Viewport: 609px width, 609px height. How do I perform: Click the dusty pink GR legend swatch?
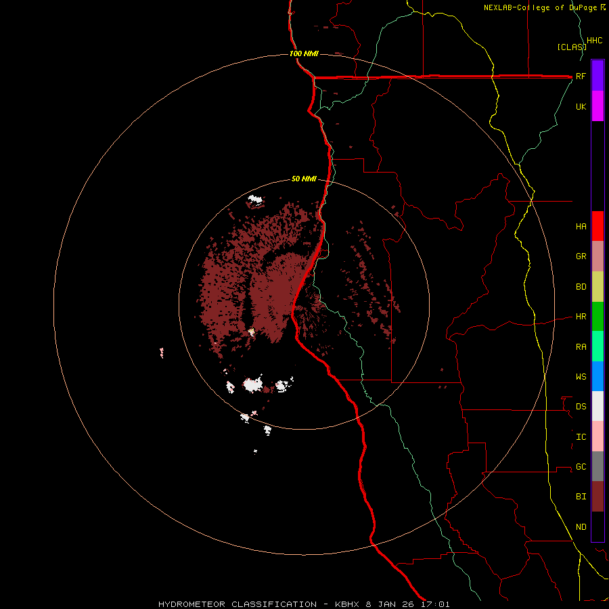pos(597,256)
